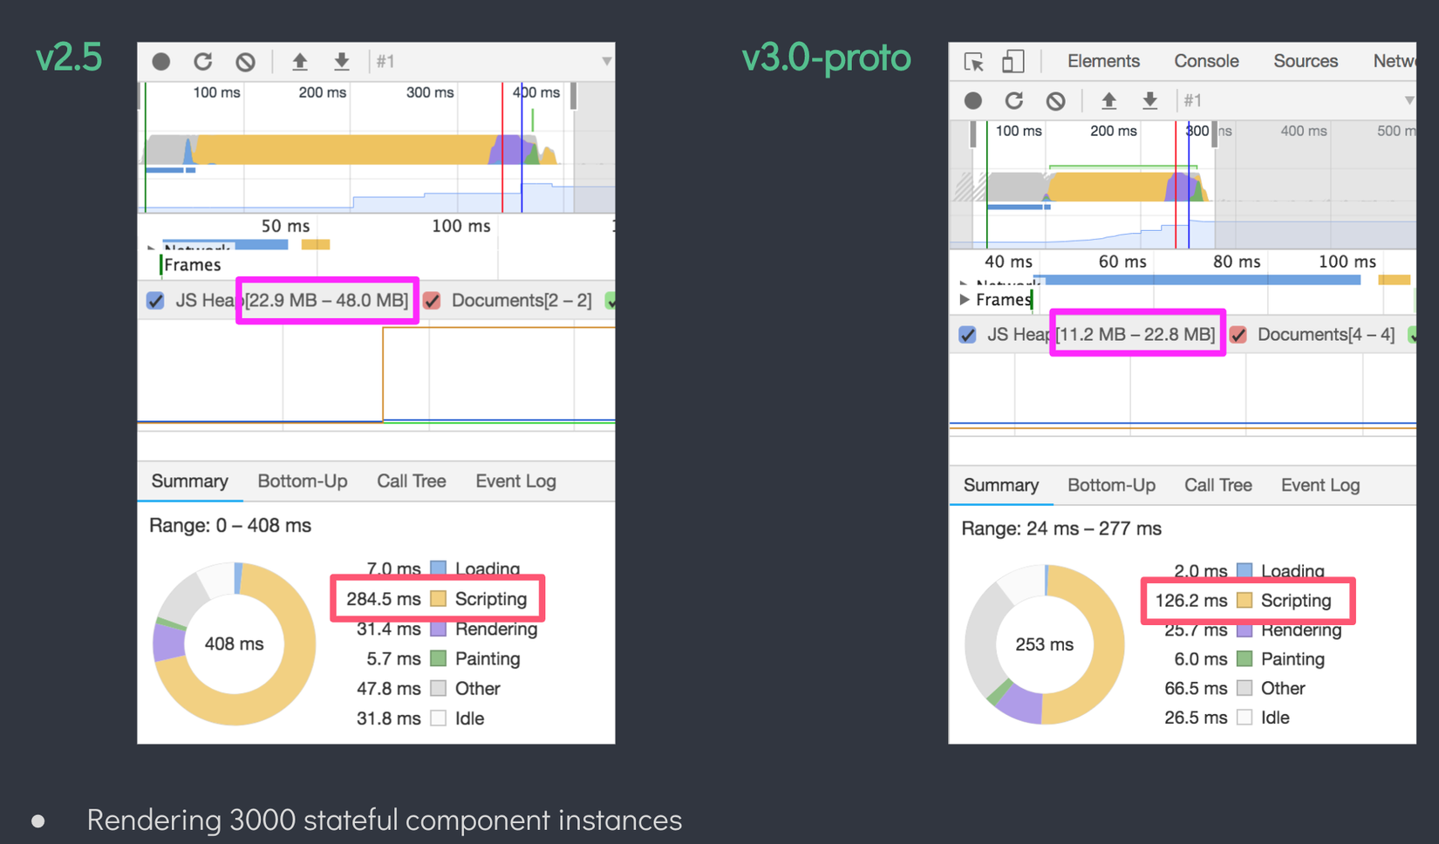Click the Range: 0 – 408 ms text

tap(230, 526)
